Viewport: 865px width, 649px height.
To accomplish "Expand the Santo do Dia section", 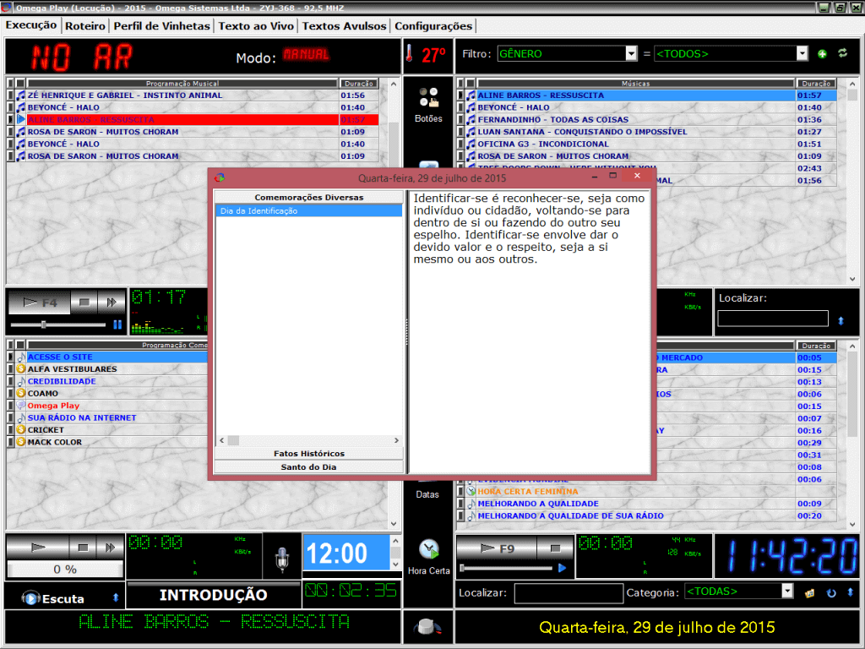I will point(309,466).
